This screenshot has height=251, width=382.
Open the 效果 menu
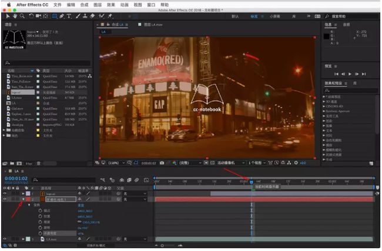pyautogui.click(x=111, y=5)
